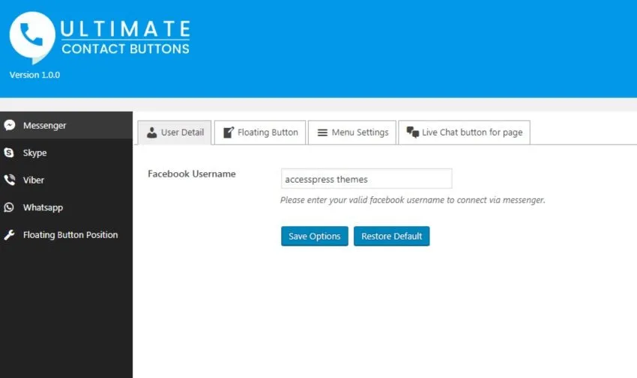Image resolution: width=637 pixels, height=378 pixels.
Task: Open the Skype settings section
Action: click(66, 153)
